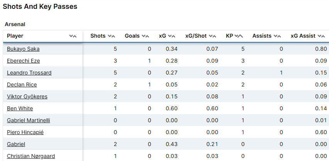Open Eberechi Eze player page
Viewport: 329px width, 161px height.
24,61
